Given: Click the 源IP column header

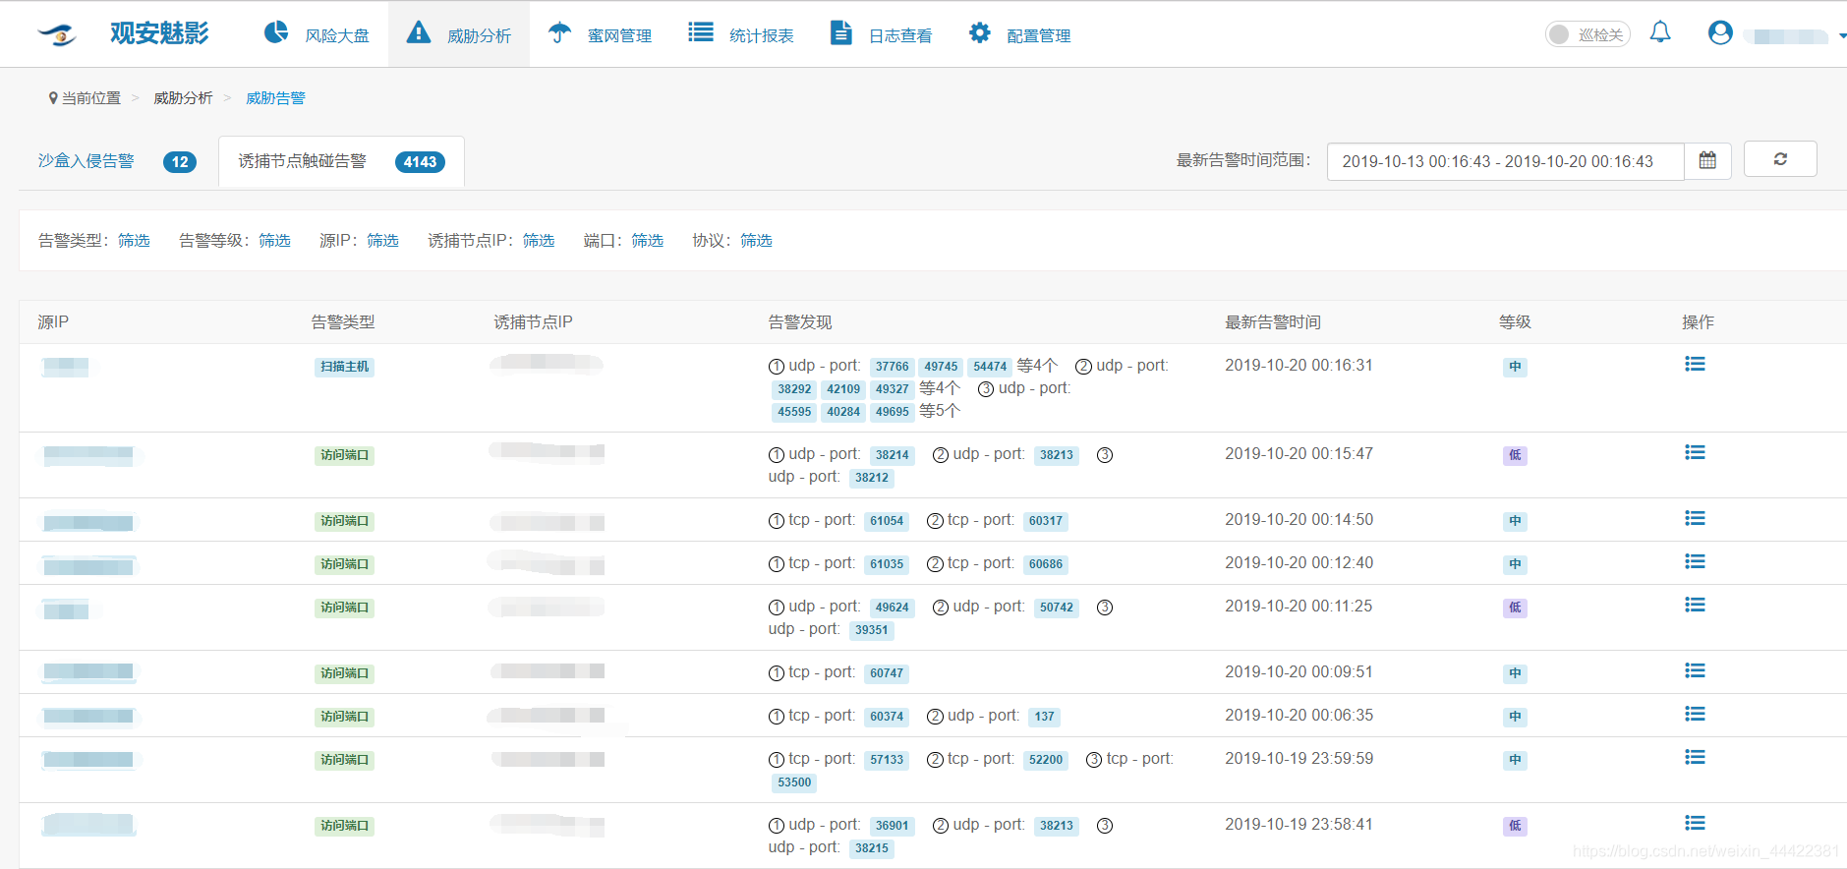Looking at the screenshot, I should pos(53,322).
